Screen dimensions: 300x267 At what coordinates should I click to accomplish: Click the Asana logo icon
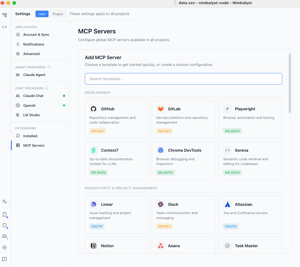[x=161, y=246]
